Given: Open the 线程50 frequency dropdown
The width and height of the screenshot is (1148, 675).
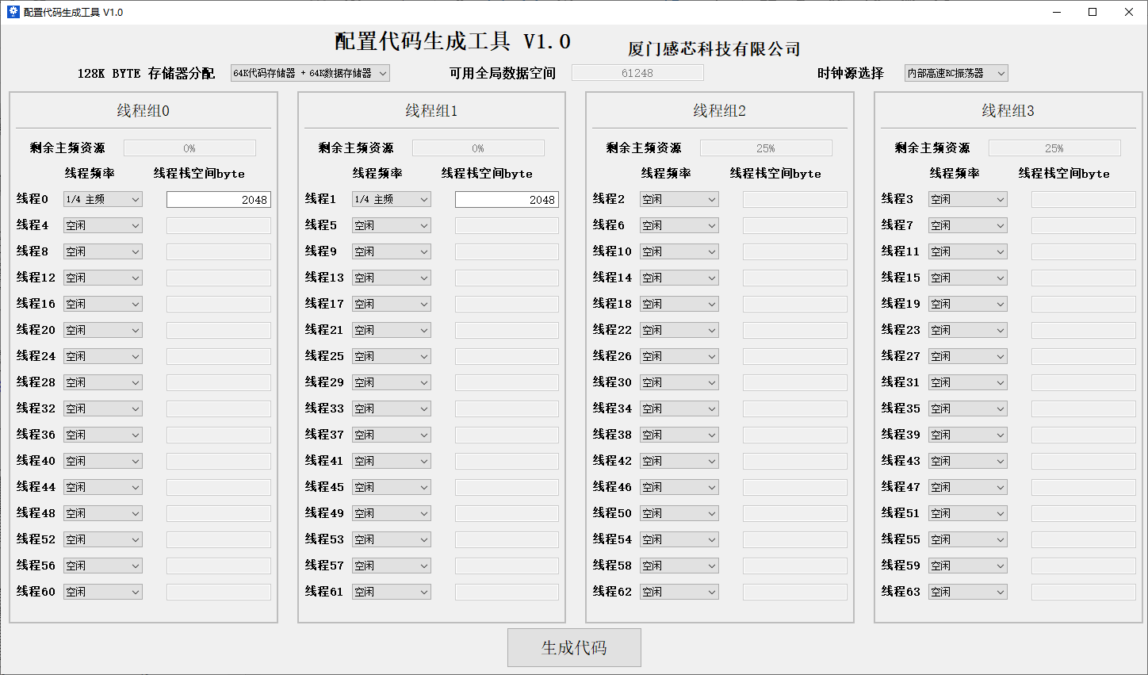Looking at the screenshot, I should tap(679, 513).
